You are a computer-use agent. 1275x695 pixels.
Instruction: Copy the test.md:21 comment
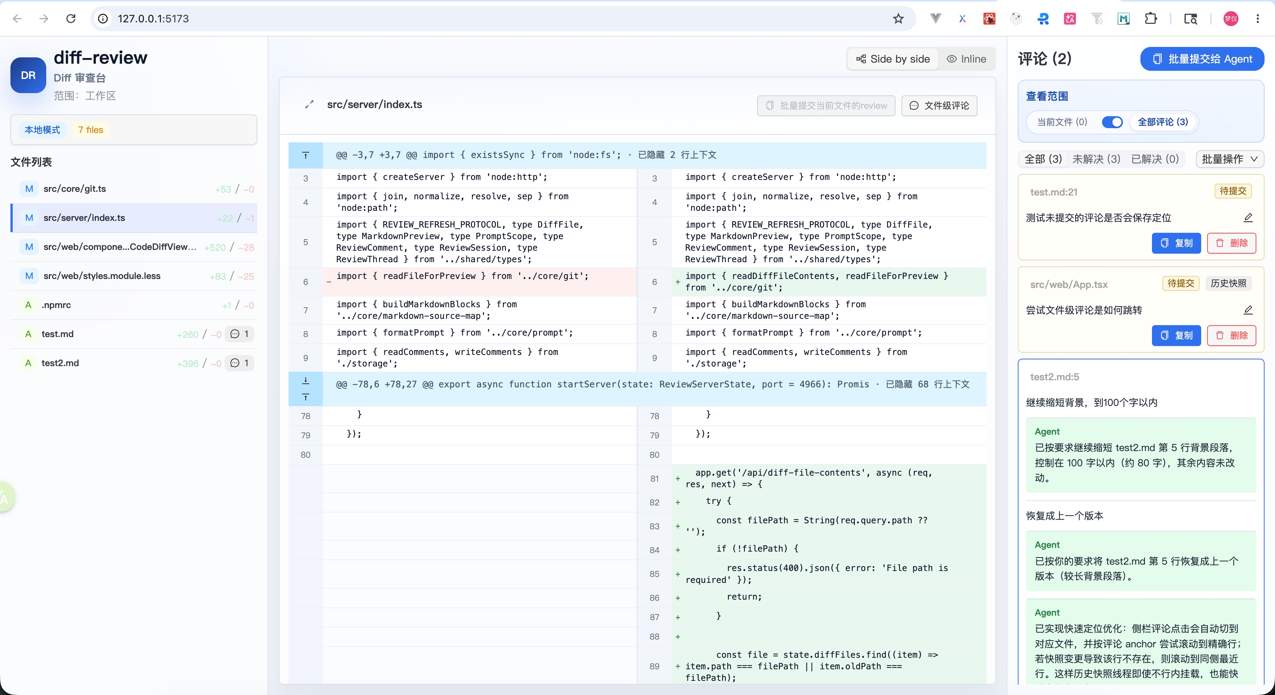click(1176, 243)
